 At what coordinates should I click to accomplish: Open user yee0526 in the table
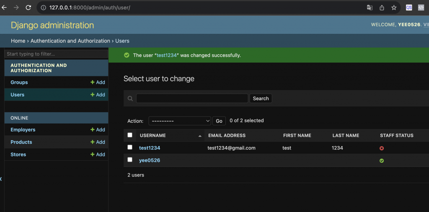[150, 161]
